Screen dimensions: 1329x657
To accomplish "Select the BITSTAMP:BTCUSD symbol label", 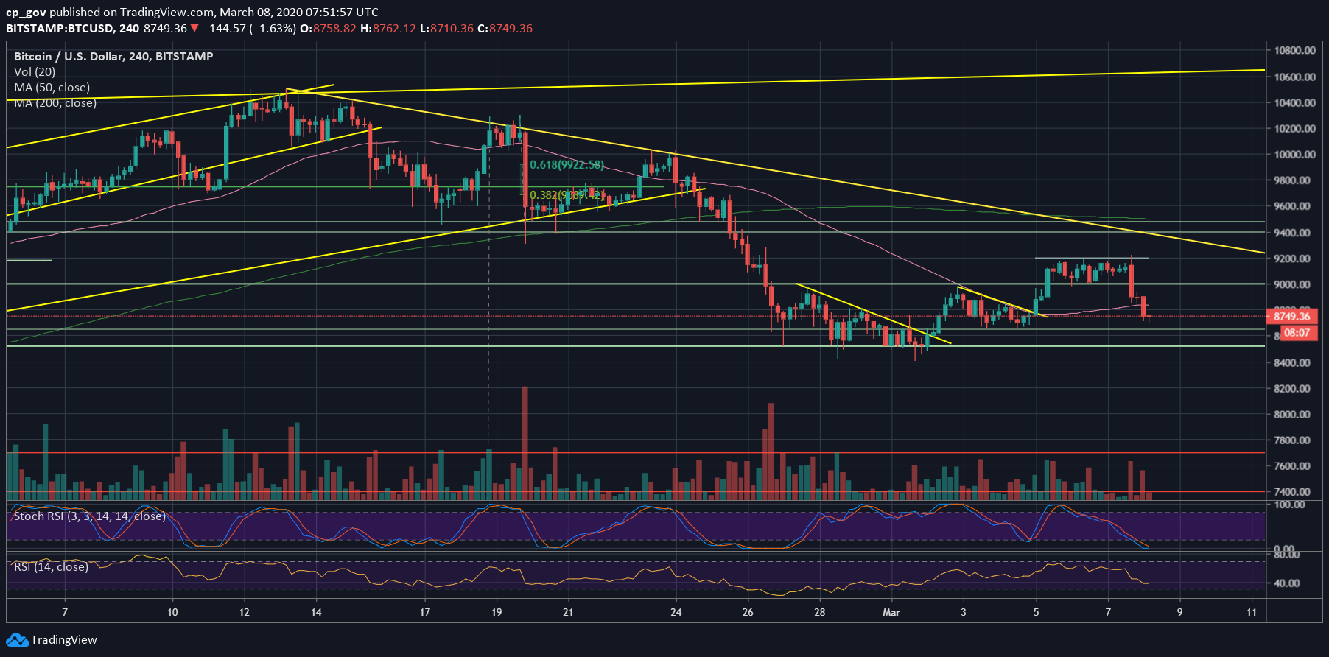I will tap(60, 28).
